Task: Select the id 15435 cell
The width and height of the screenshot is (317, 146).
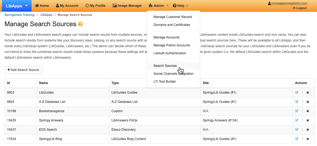Action: [21, 120]
